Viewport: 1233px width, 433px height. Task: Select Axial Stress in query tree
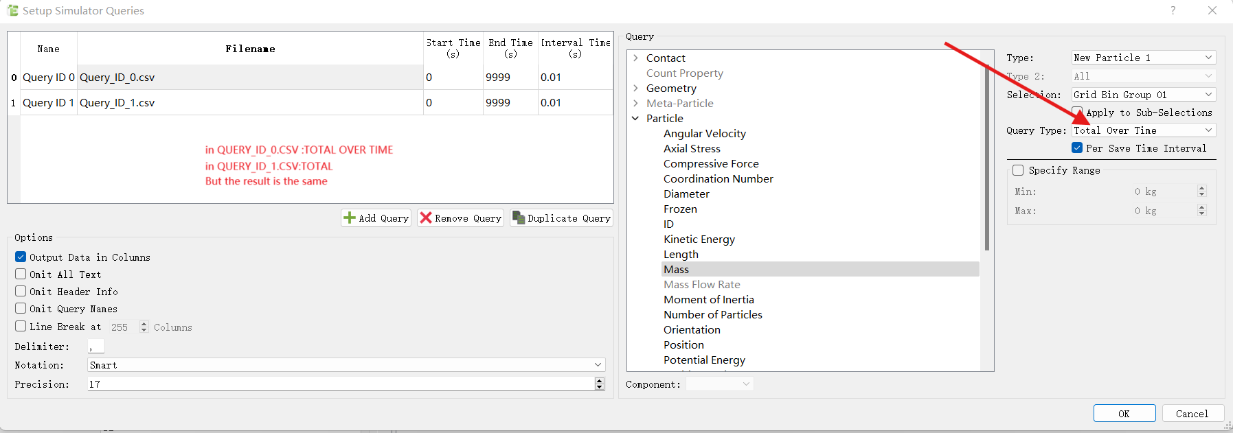tap(692, 148)
